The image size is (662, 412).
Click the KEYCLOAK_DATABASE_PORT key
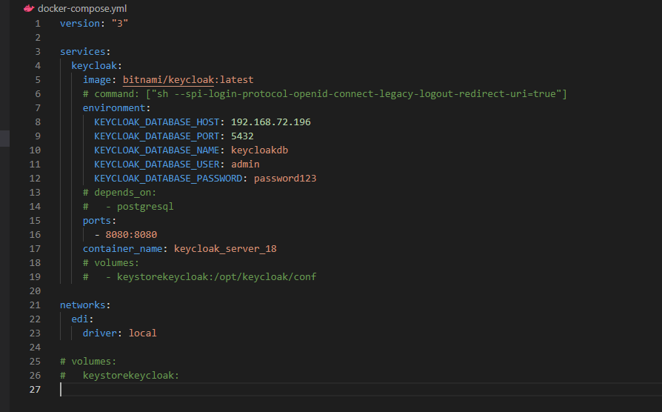pos(157,136)
